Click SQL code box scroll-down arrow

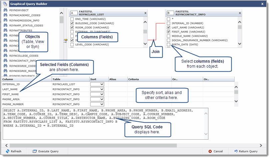tap(206, 134)
